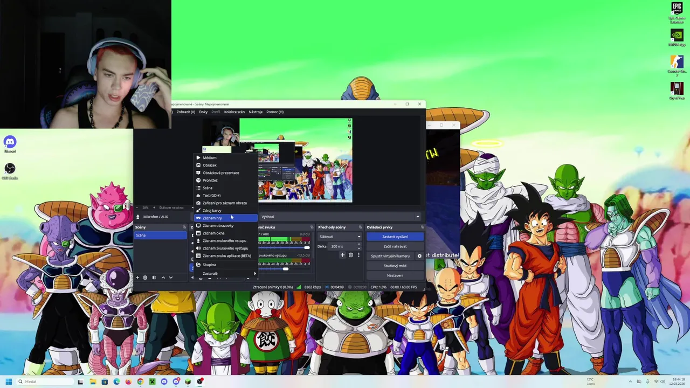Open the Windows Start menu
Screen dimensions: 690x388
pos(9,382)
